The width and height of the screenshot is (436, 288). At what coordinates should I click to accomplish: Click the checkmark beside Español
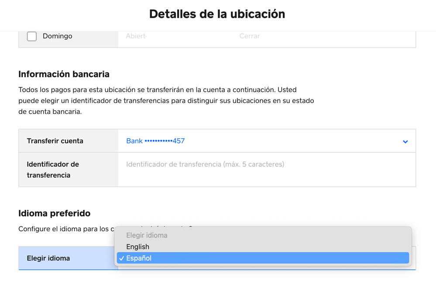point(121,258)
